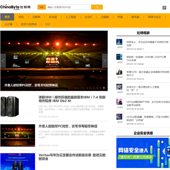Open the 大数据 navigation item
Screen dimensions: 170x170
[x=105, y=17]
